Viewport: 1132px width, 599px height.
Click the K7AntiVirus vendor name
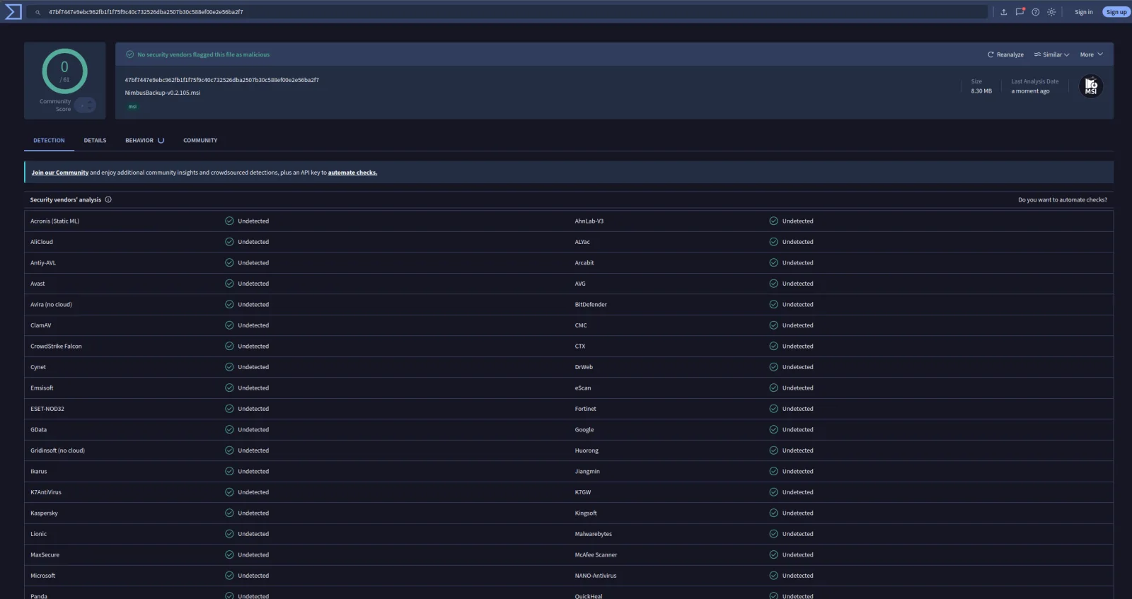click(x=46, y=492)
